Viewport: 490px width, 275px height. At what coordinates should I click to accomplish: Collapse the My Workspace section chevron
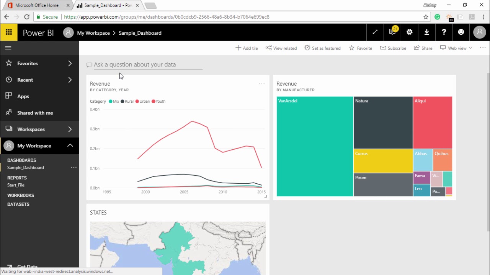pos(70,146)
